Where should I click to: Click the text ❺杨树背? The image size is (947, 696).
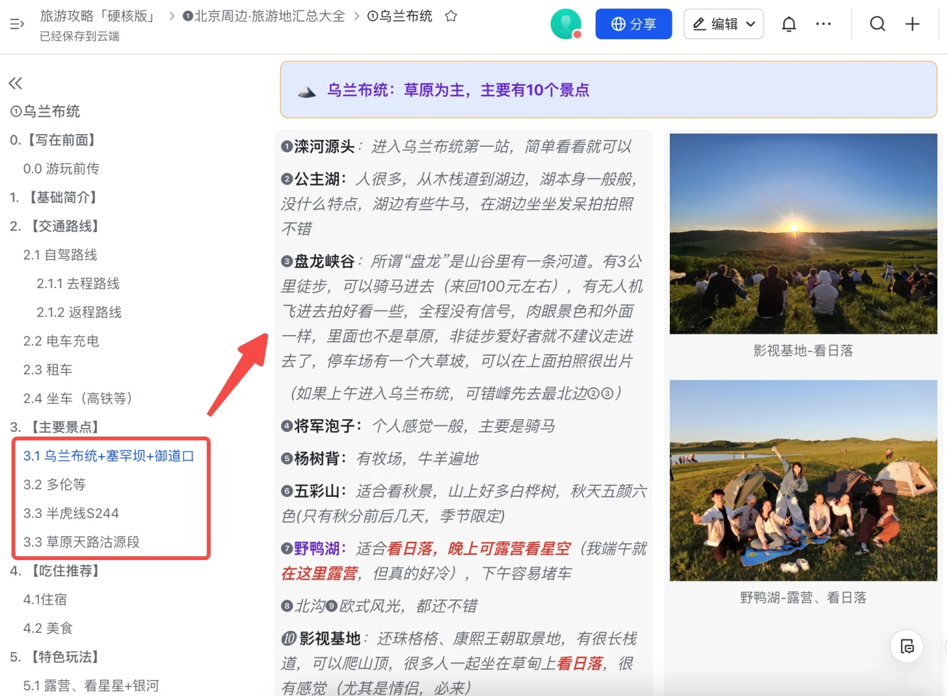point(314,459)
